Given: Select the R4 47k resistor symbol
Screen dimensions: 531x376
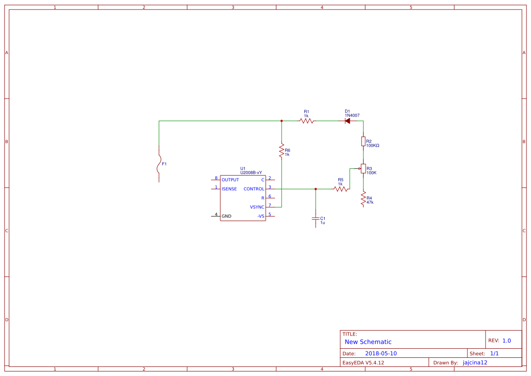Looking at the screenshot, I should click(x=363, y=199).
